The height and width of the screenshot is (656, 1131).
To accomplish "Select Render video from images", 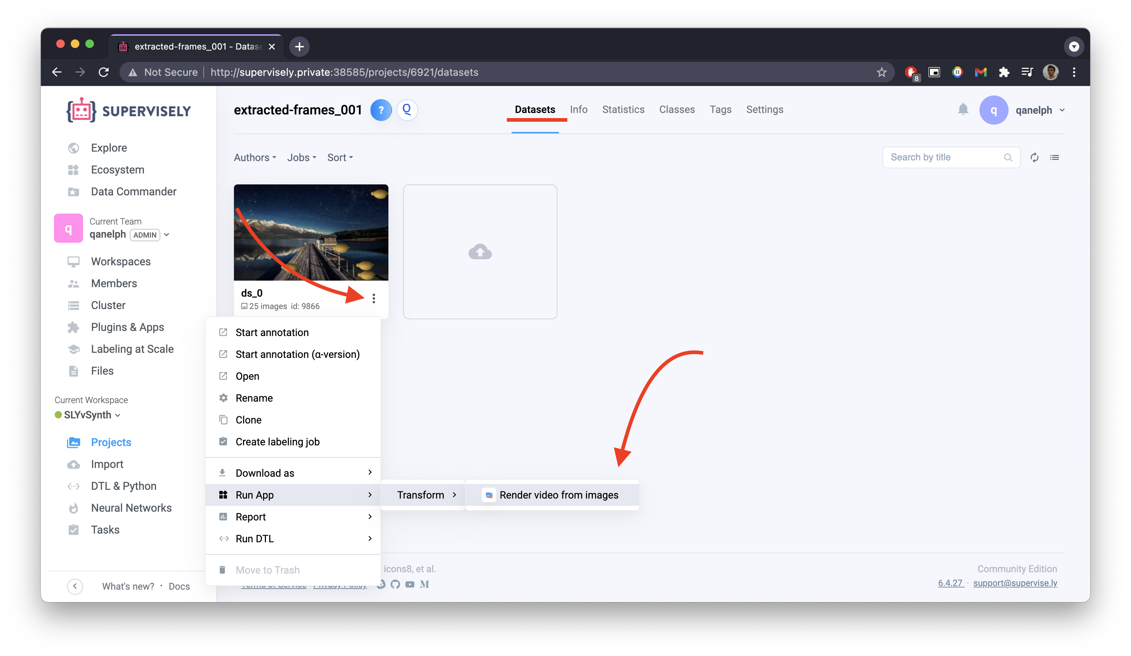I will coord(558,495).
